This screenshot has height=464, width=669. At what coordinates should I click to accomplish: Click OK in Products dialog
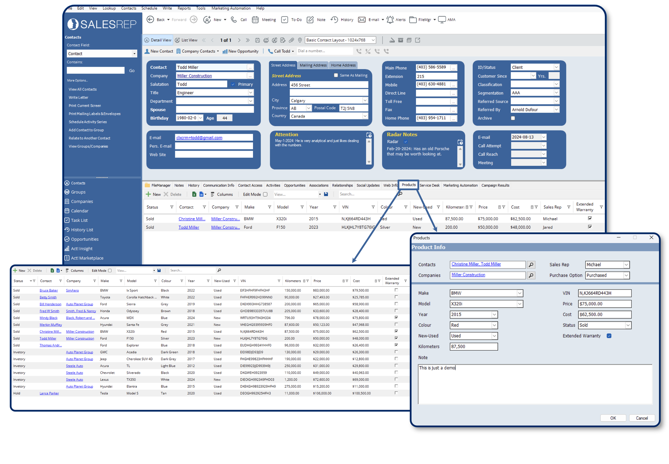tap(613, 418)
